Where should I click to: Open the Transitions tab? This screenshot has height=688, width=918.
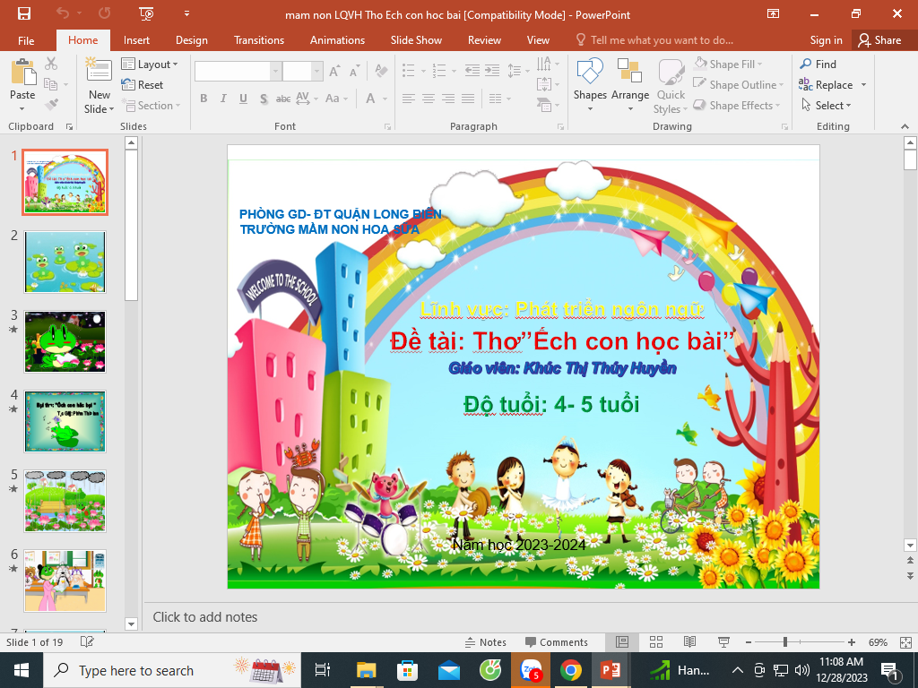[259, 40]
